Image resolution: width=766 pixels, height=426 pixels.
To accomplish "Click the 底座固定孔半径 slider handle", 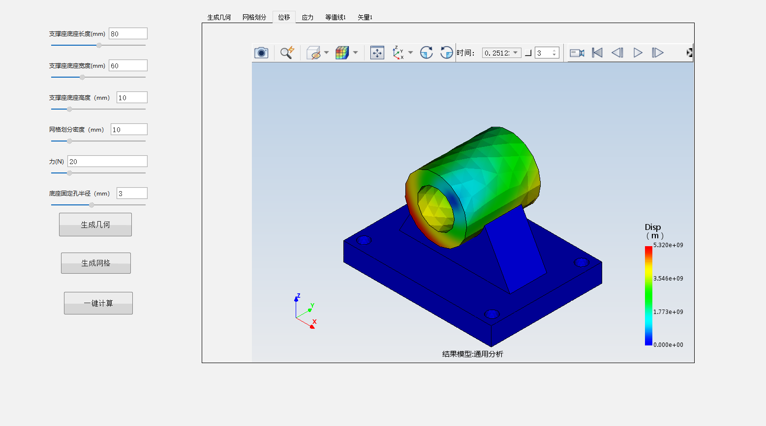I will (x=92, y=205).
